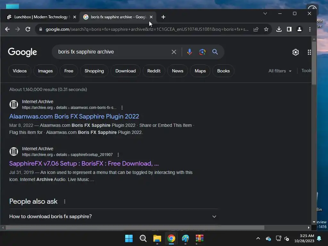Filter results by Books

pyautogui.click(x=223, y=71)
